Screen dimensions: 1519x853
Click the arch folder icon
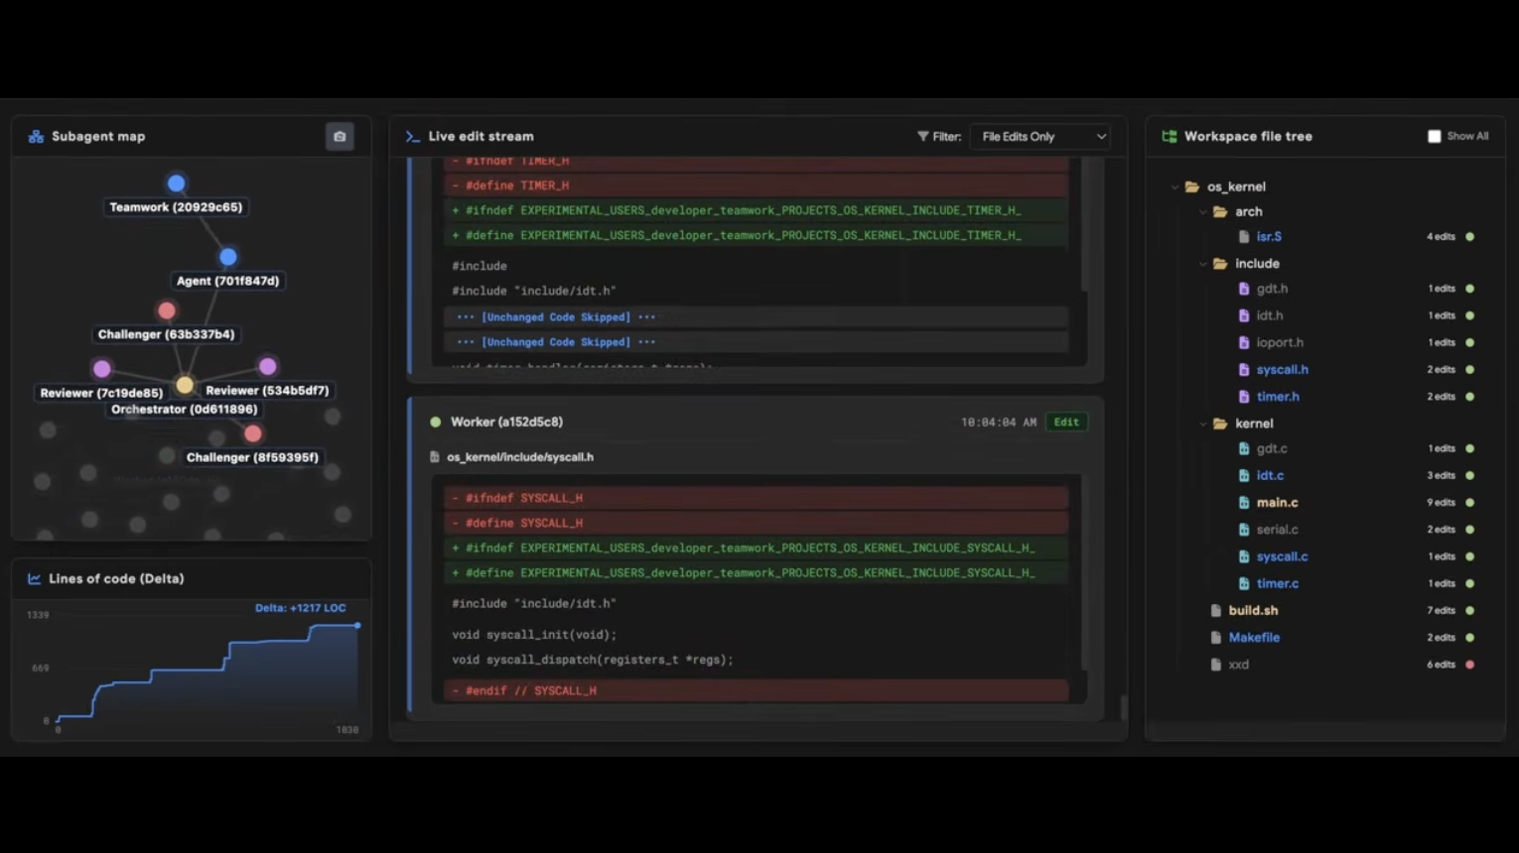point(1220,212)
